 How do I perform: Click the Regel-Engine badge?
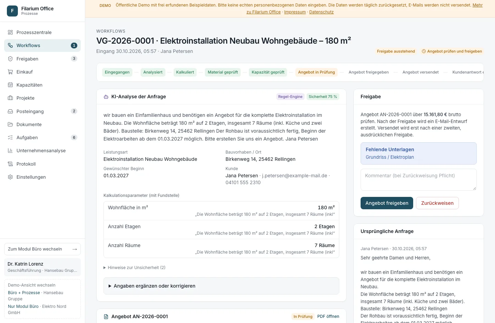pyautogui.click(x=290, y=97)
